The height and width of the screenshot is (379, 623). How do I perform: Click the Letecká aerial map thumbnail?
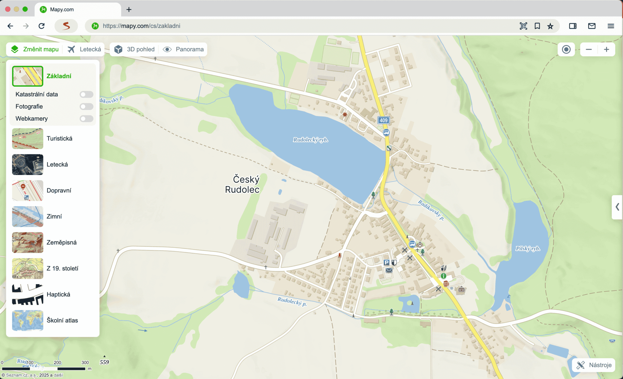pyautogui.click(x=28, y=164)
